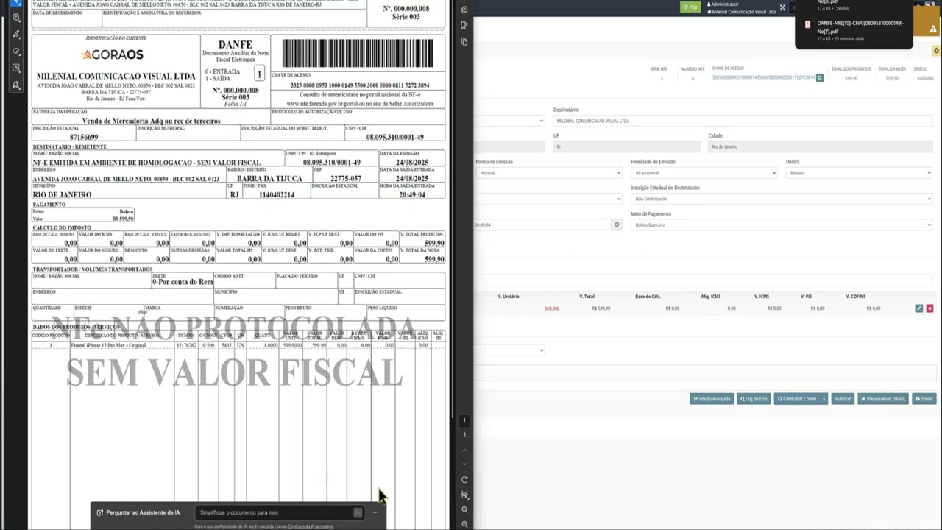Go to next PDF page arrow
The width and height of the screenshot is (942, 530).
click(x=464, y=464)
